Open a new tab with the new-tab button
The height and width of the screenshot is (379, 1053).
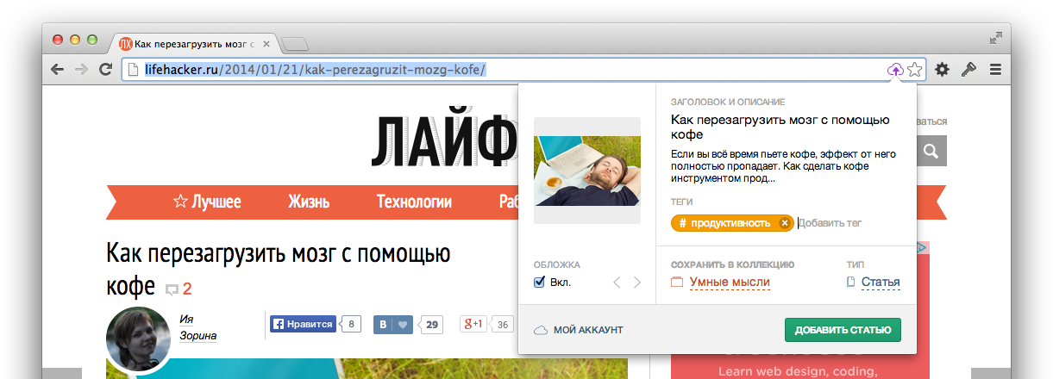click(x=295, y=44)
